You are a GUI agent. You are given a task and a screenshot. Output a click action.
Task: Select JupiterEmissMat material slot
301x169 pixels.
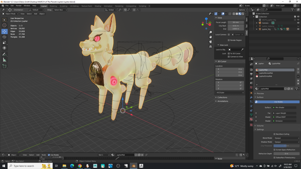(x=275, y=76)
